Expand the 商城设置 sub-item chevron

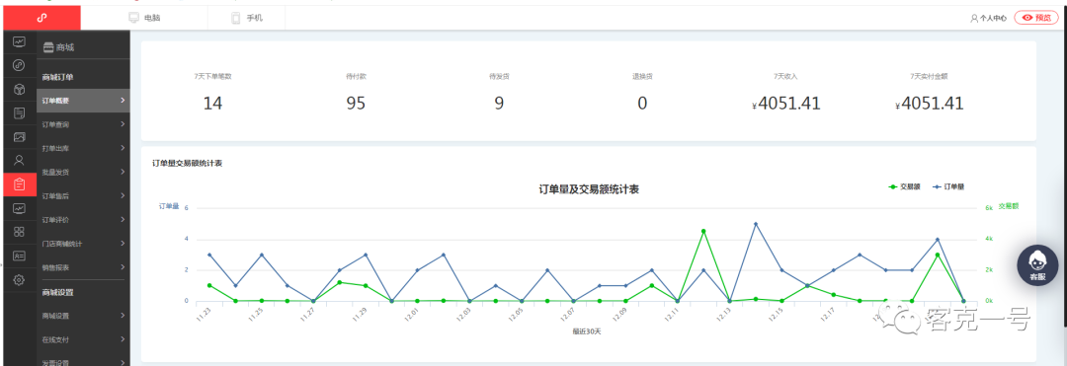tap(123, 315)
